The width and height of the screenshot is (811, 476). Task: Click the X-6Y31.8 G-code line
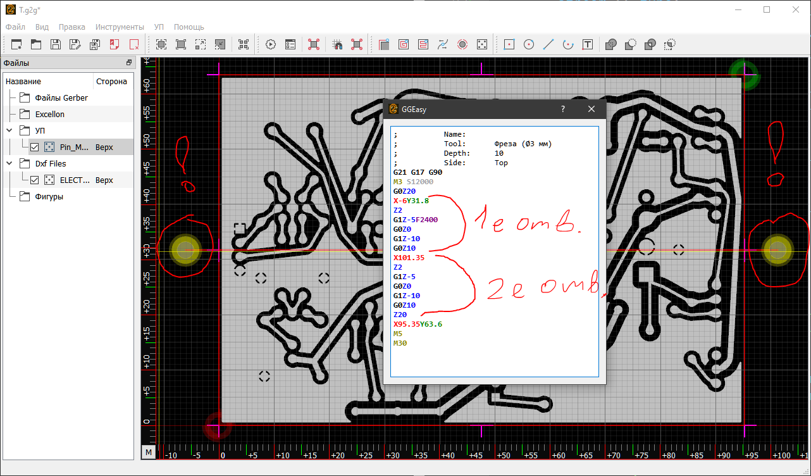click(411, 201)
